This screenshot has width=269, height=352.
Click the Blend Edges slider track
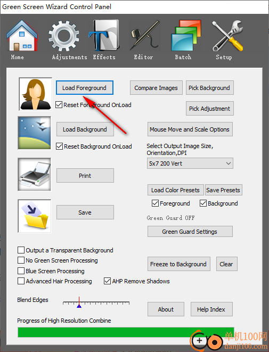[96, 304]
